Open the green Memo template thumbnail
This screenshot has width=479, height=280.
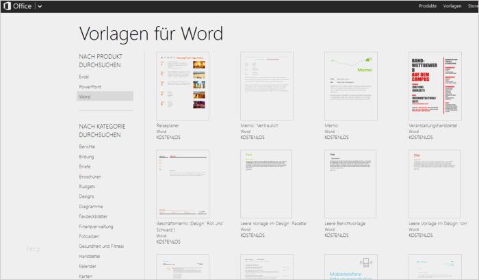[350, 86]
